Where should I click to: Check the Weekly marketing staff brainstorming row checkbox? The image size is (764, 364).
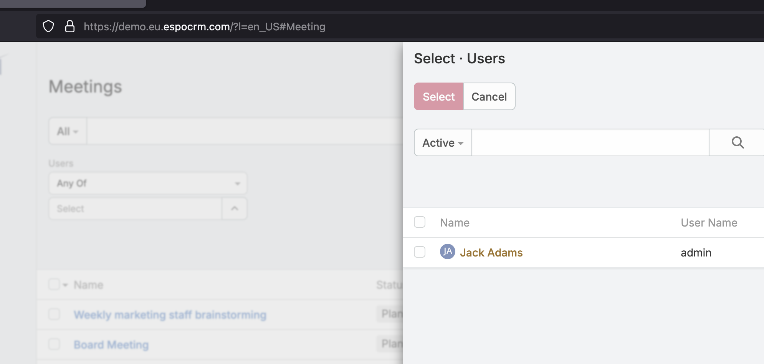click(x=55, y=314)
